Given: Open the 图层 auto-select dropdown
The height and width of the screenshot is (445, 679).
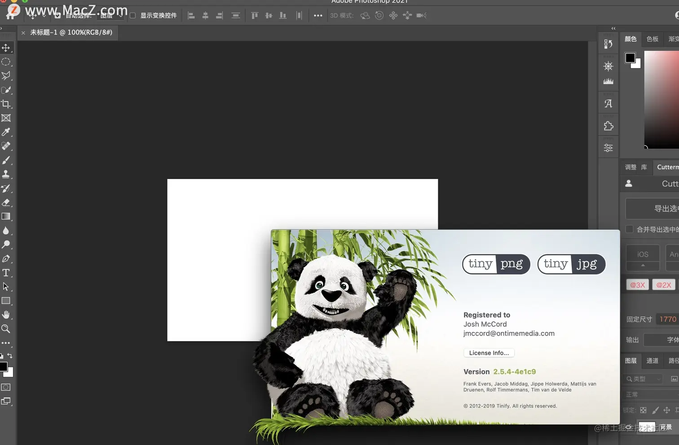Looking at the screenshot, I should click(x=111, y=16).
